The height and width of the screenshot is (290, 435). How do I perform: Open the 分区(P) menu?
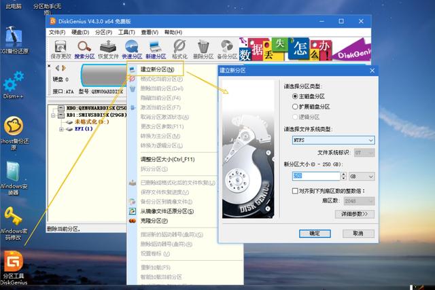click(104, 33)
